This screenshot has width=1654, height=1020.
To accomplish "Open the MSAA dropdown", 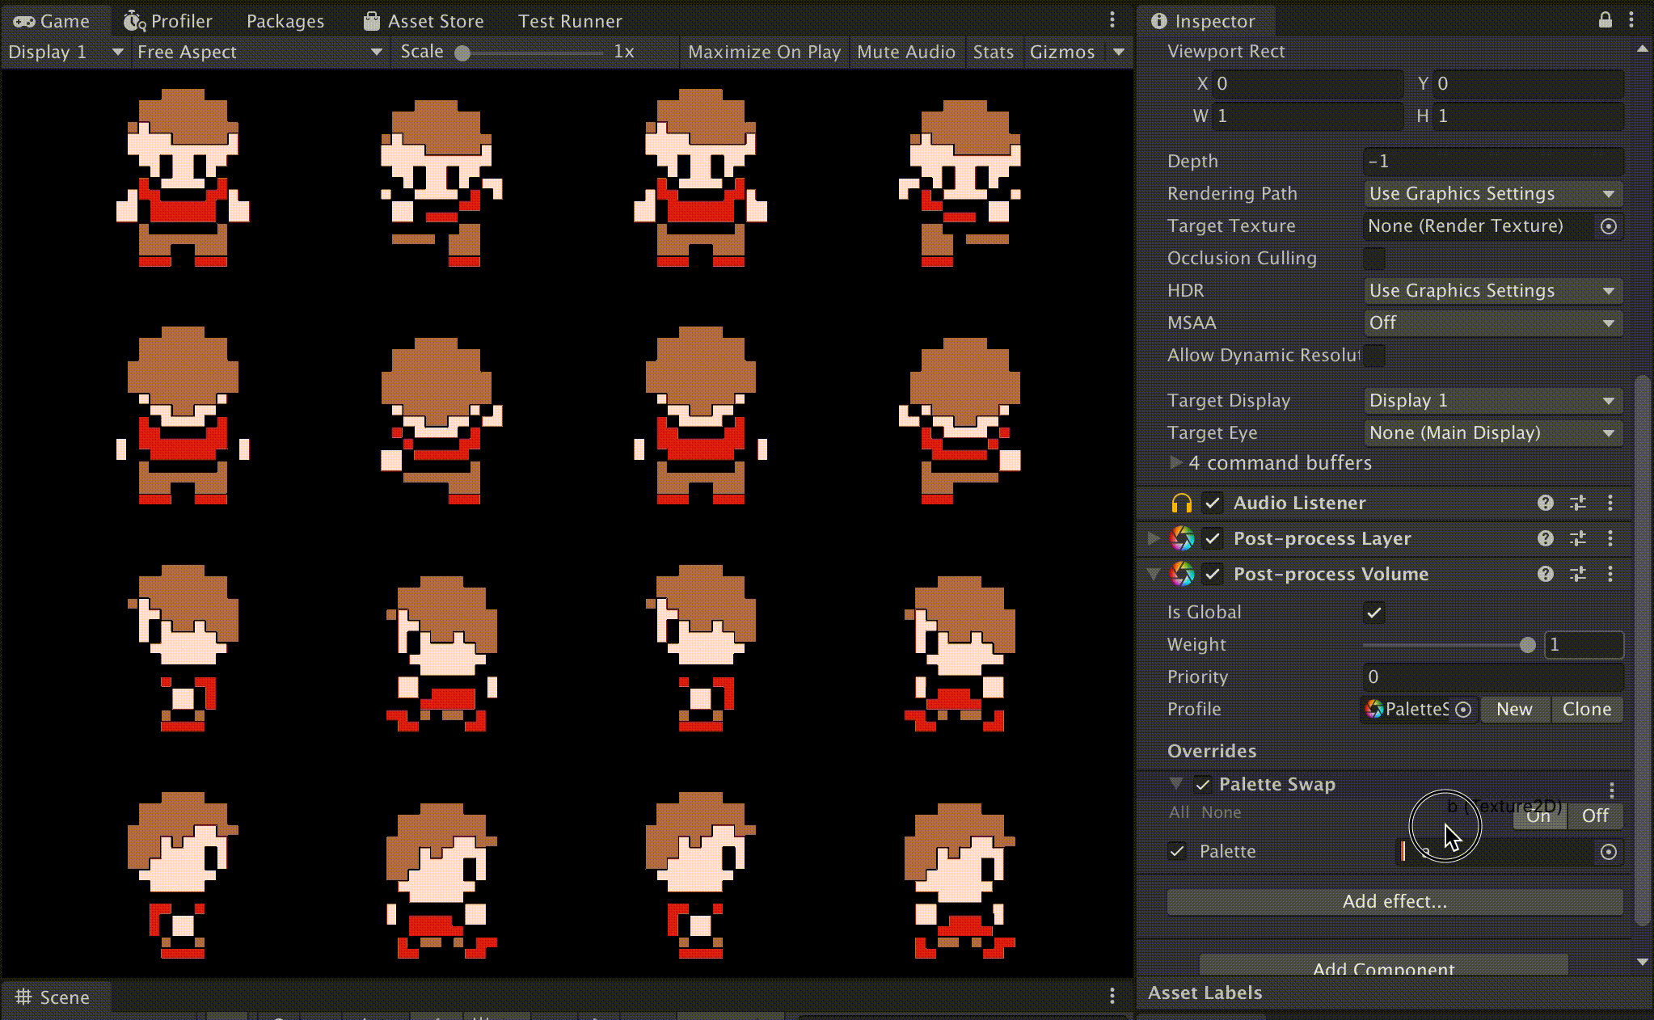I will tap(1492, 323).
